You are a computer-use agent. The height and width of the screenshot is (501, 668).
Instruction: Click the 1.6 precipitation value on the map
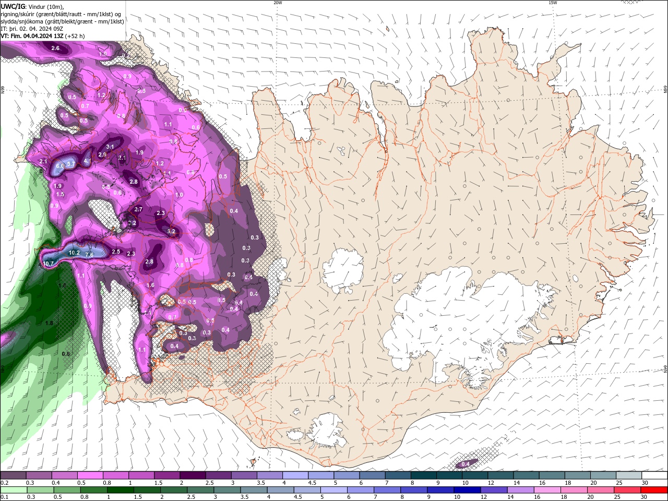[x=150, y=285]
